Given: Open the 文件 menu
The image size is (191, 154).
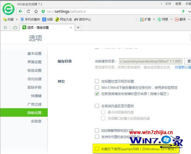Looking at the screenshot, I should tap(168, 4).
